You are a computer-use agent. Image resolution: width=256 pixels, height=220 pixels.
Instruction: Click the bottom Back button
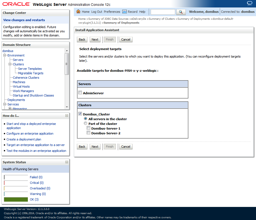pos(82,147)
